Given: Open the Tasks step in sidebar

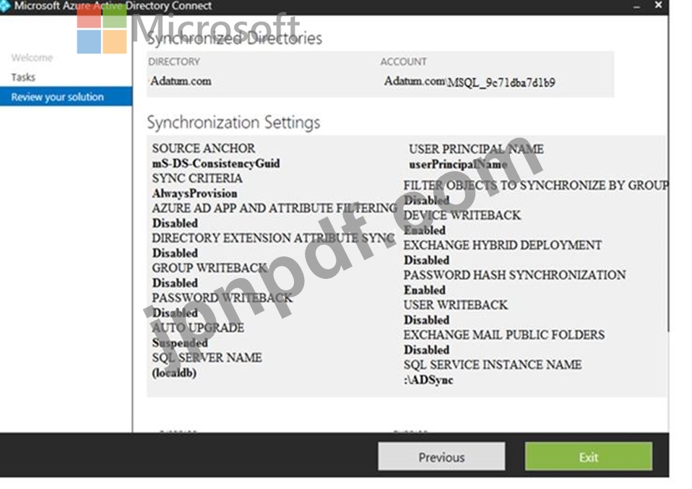Looking at the screenshot, I should pos(23,78).
